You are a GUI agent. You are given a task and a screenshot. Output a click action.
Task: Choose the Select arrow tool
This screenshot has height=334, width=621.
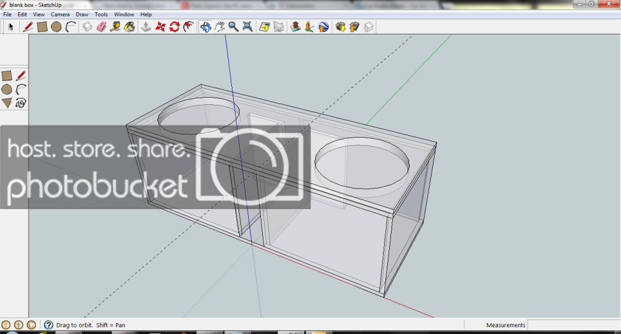coord(11,27)
